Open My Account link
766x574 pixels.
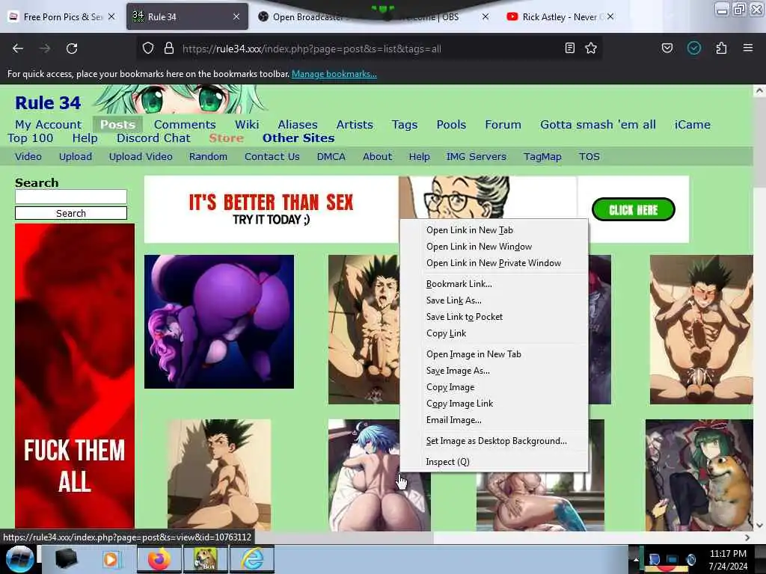click(x=49, y=125)
